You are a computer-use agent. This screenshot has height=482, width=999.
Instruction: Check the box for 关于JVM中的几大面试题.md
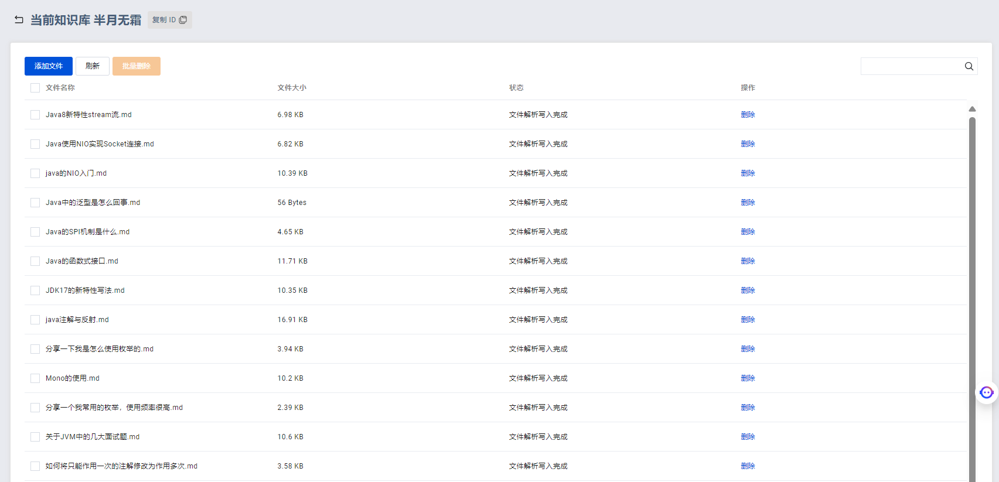tap(35, 437)
